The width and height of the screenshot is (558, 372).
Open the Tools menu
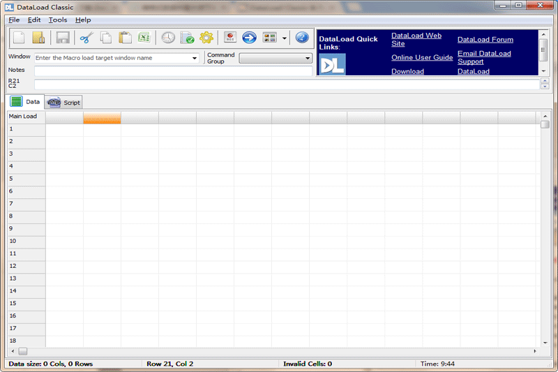(58, 20)
